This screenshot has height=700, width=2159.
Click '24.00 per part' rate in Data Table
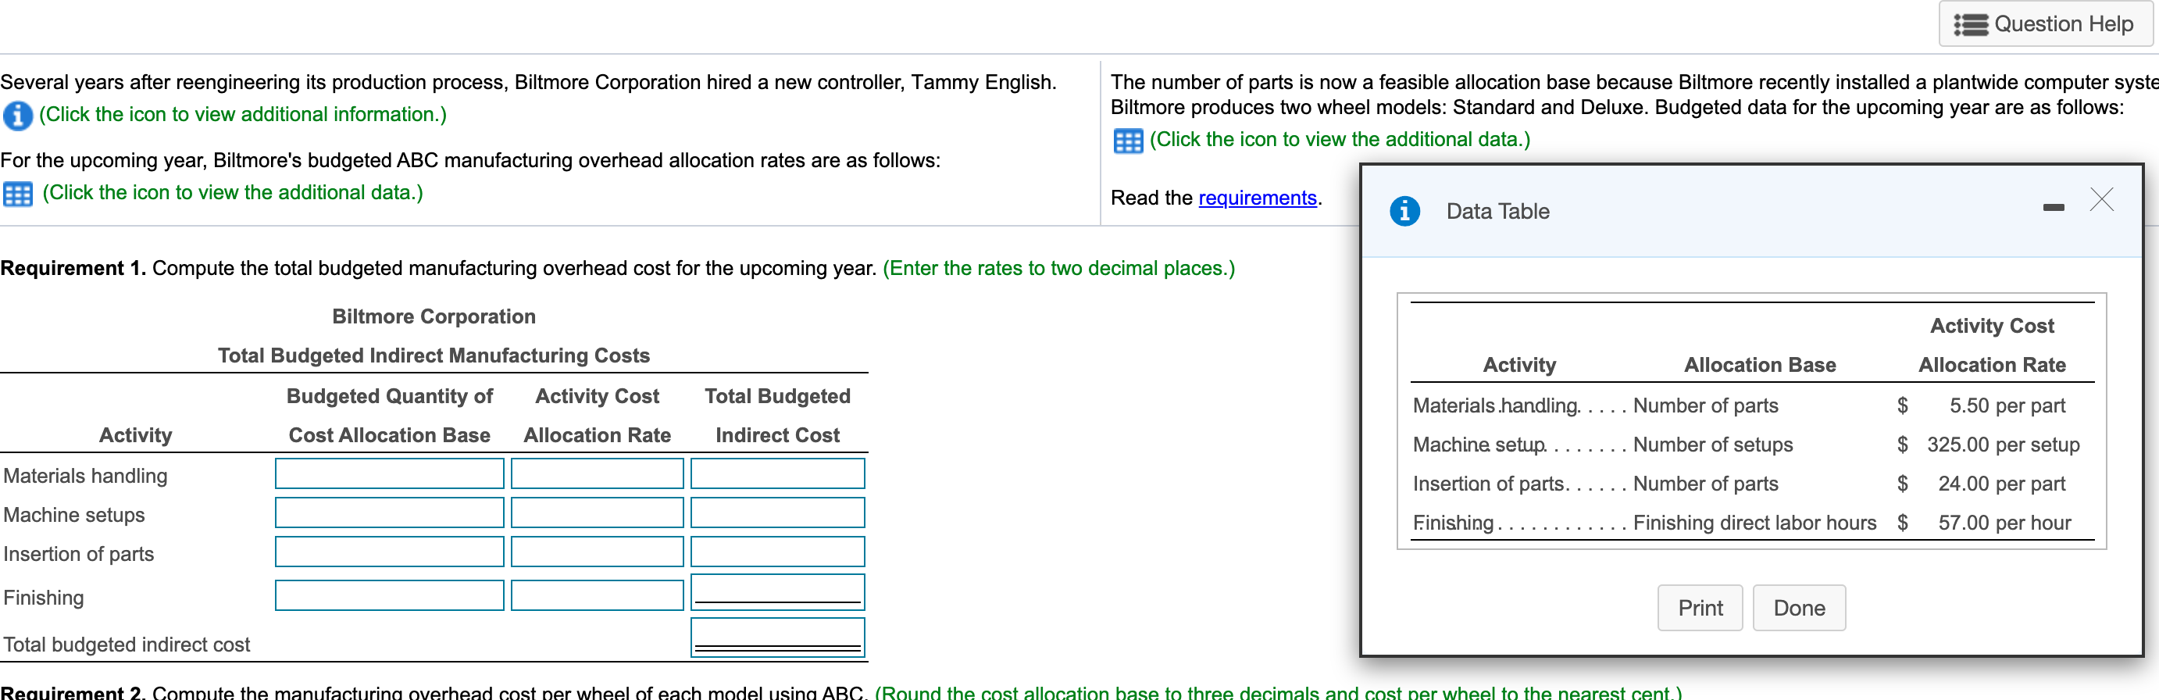[x=2001, y=484]
